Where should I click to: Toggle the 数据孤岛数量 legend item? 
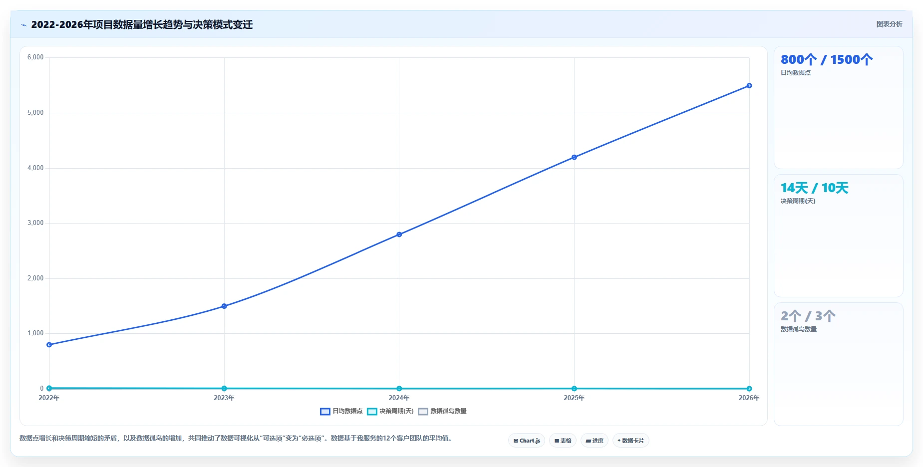[x=442, y=411]
